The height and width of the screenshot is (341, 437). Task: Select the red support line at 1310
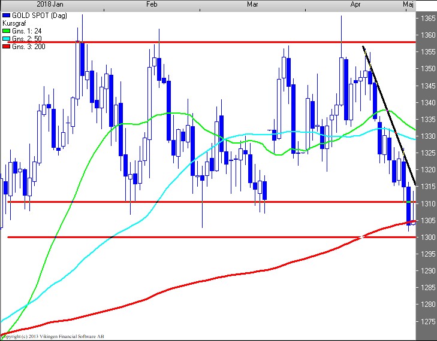pos(180,202)
